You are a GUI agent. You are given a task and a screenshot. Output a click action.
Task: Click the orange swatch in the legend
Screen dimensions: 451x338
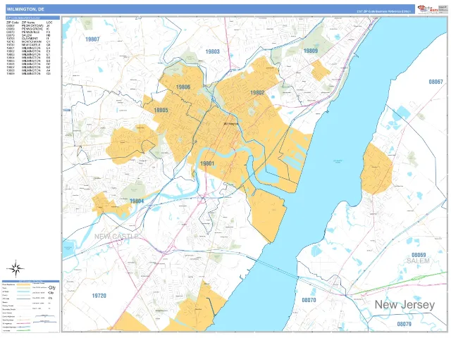23,284
